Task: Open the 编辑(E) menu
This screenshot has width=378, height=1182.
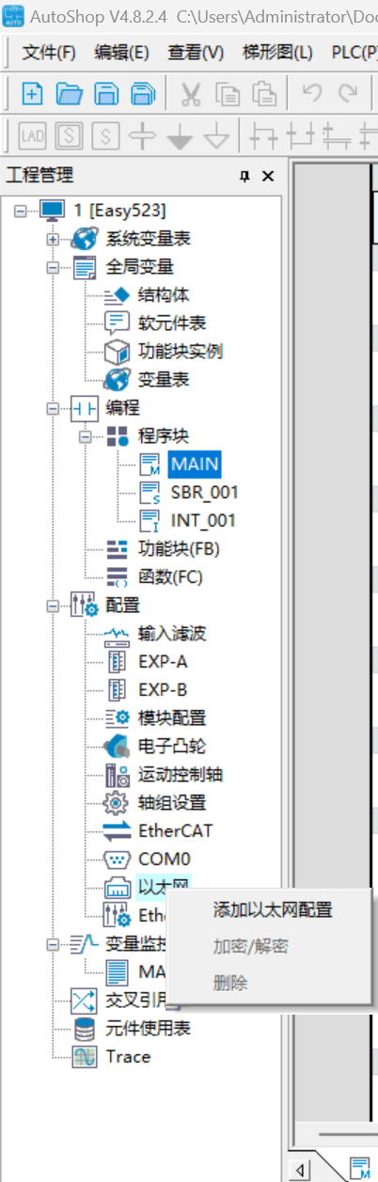Action: [x=122, y=52]
